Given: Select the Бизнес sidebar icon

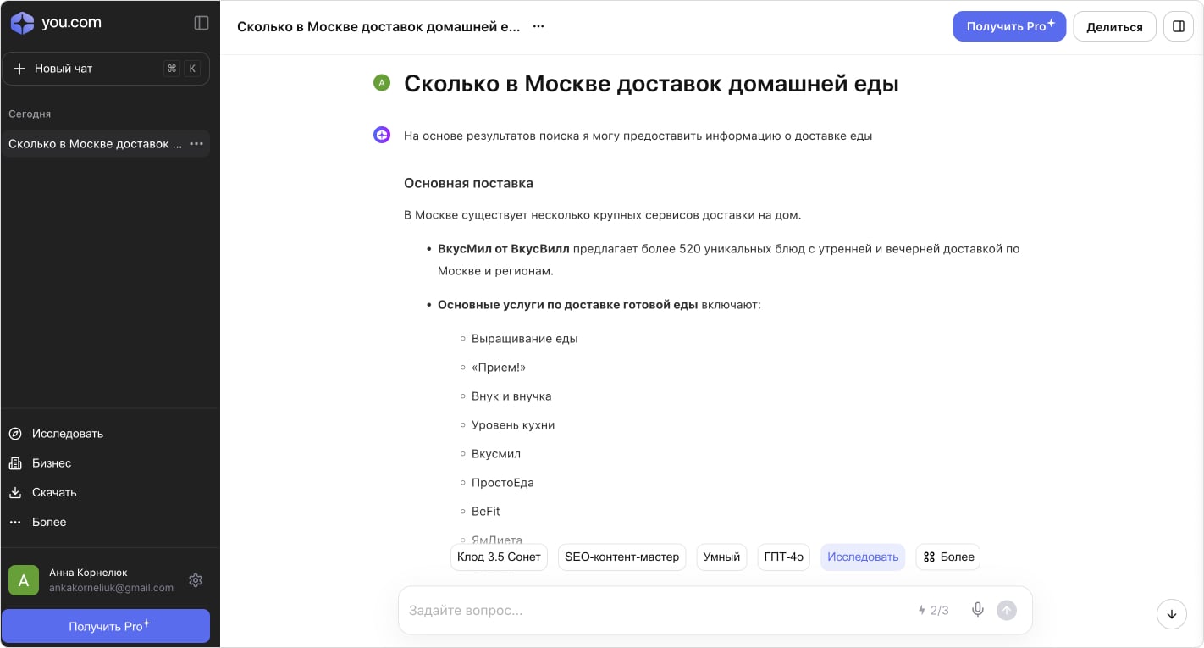Looking at the screenshot, I should (16, 462).
